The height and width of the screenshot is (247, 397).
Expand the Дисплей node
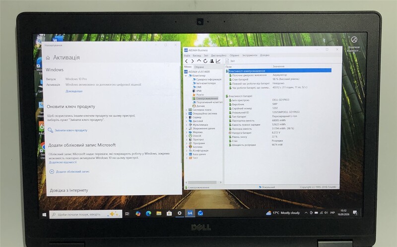[187, 121]
